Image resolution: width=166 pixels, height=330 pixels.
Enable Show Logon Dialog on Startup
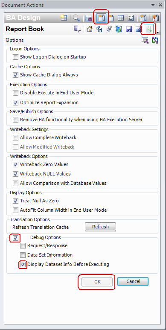[x=15, y=57]
